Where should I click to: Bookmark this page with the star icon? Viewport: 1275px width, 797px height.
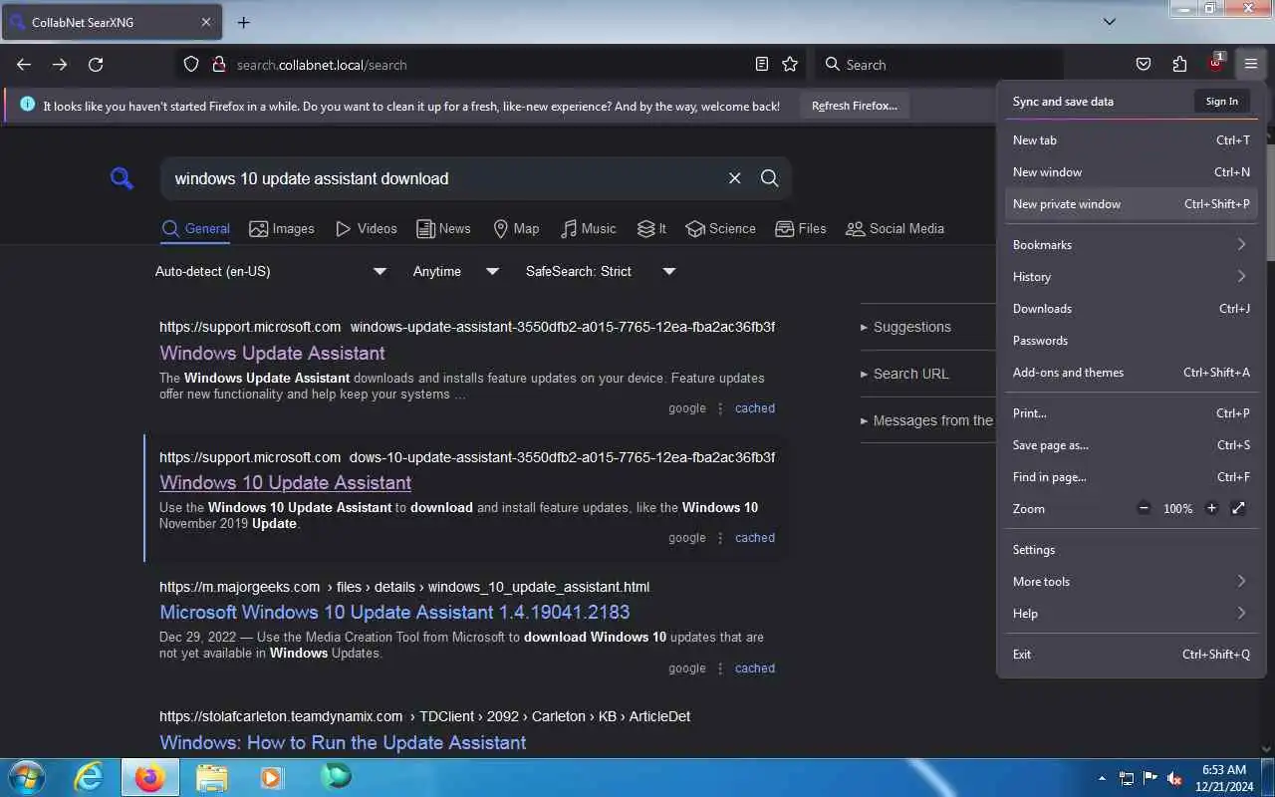790,65
